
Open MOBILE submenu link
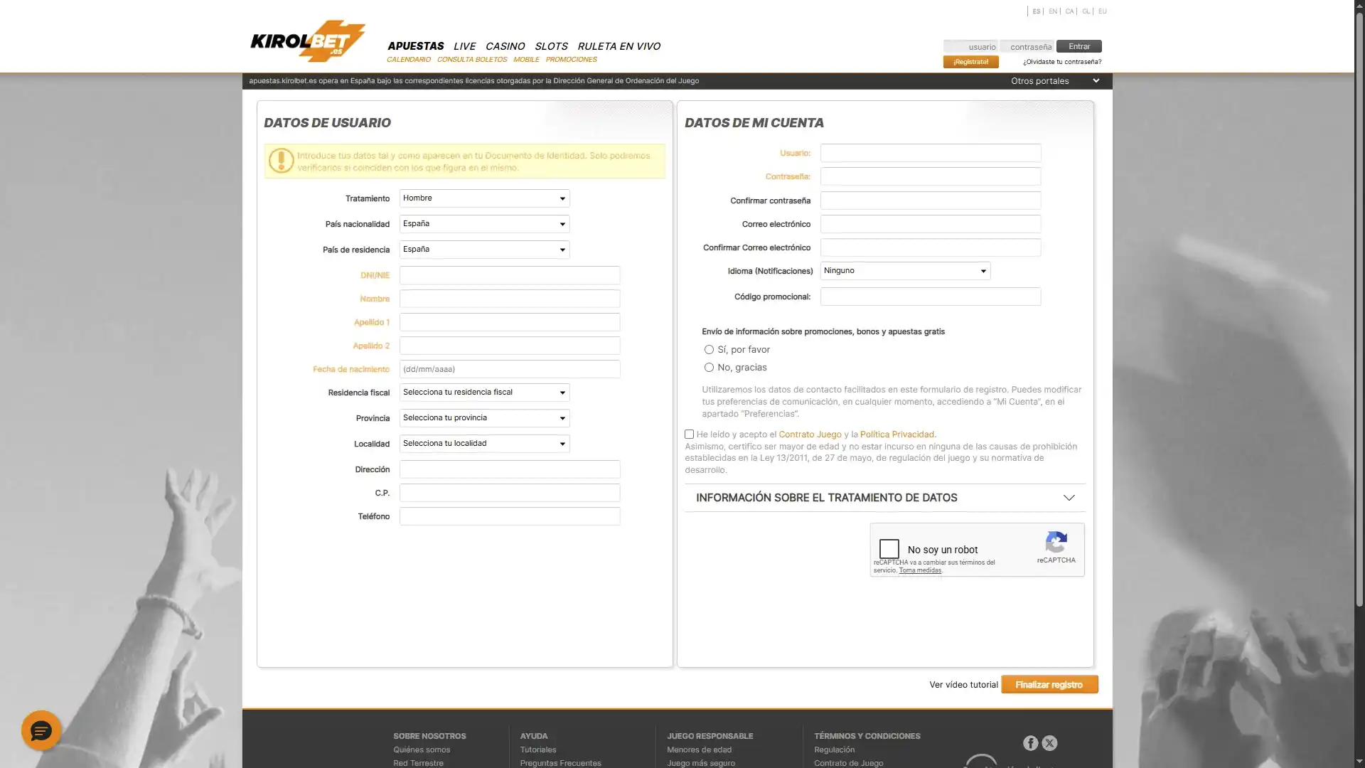(x=526, y=60)
